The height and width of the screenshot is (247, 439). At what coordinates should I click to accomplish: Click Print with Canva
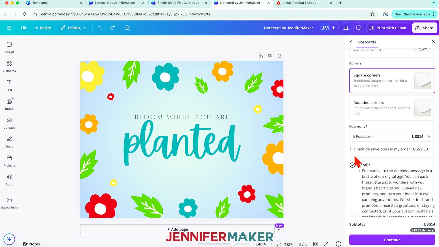(x=388, y=28)
